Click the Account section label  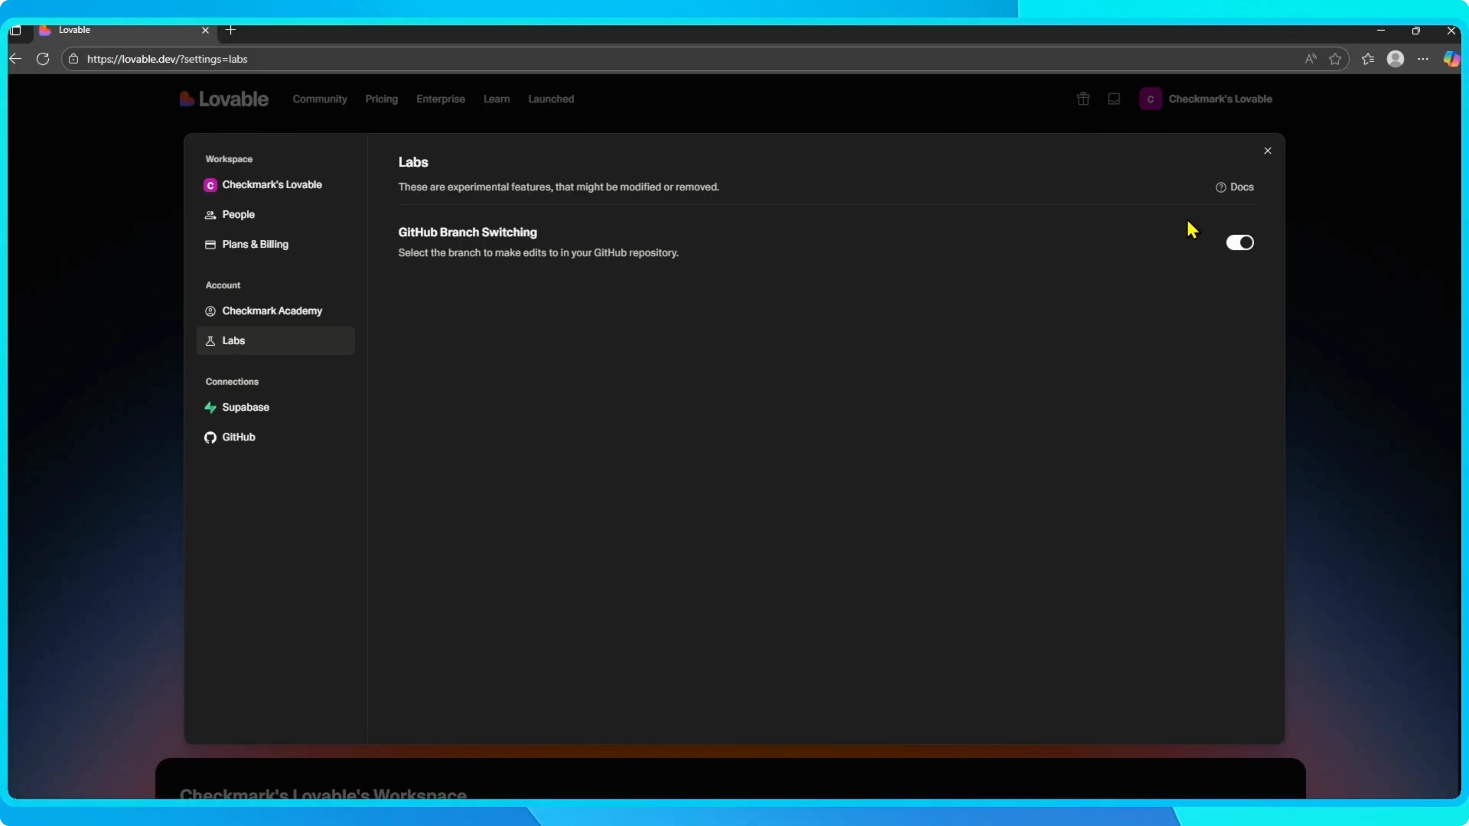click(223, 285)
